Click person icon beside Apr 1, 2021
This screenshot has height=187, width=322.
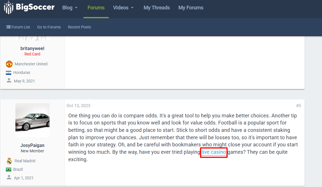pos(9,178)
